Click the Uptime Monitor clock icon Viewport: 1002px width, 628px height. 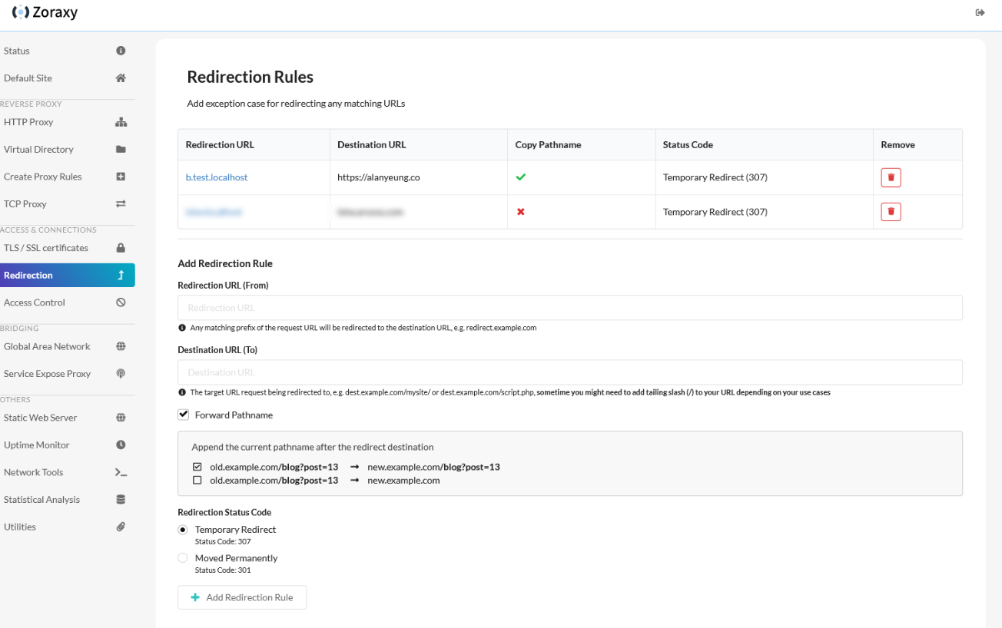(121, 445)
